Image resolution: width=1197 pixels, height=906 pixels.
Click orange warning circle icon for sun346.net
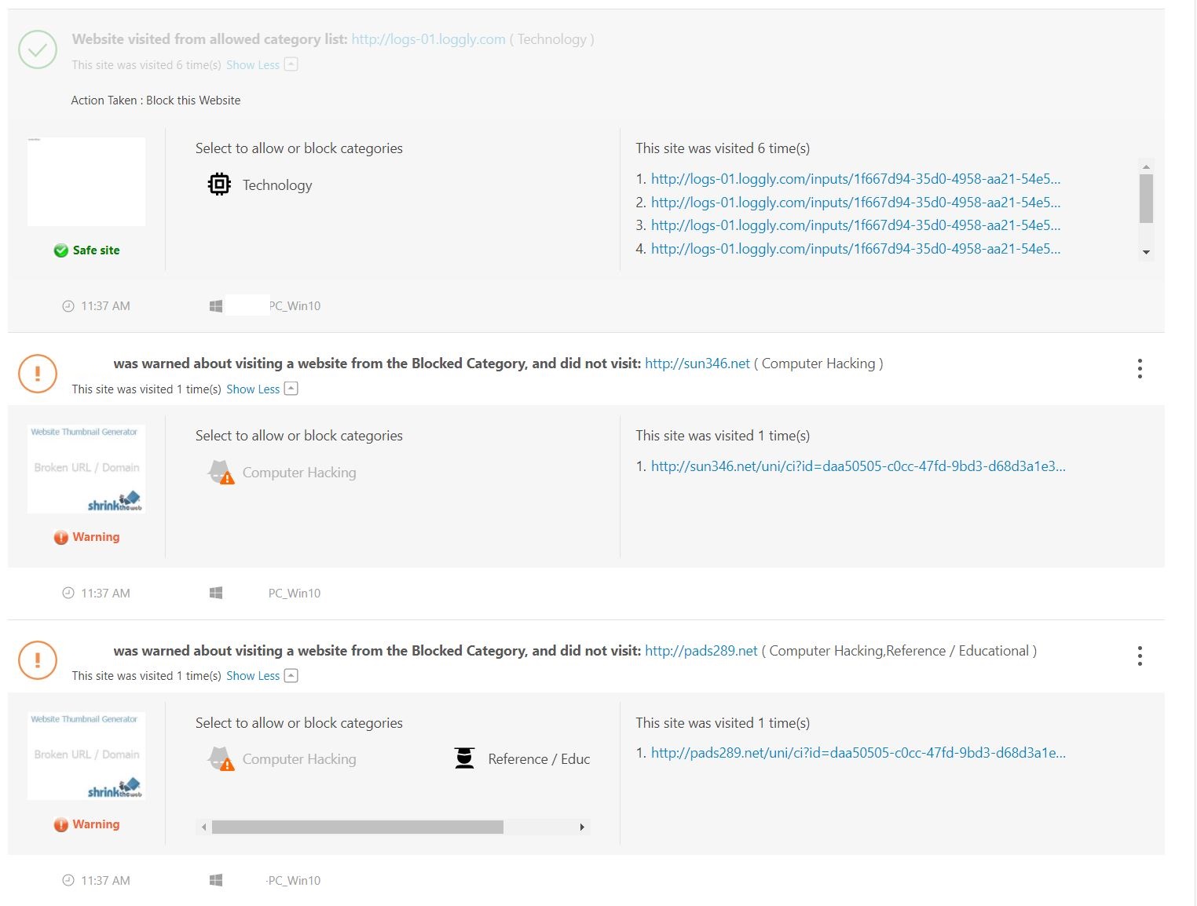[x=38, y=374]
